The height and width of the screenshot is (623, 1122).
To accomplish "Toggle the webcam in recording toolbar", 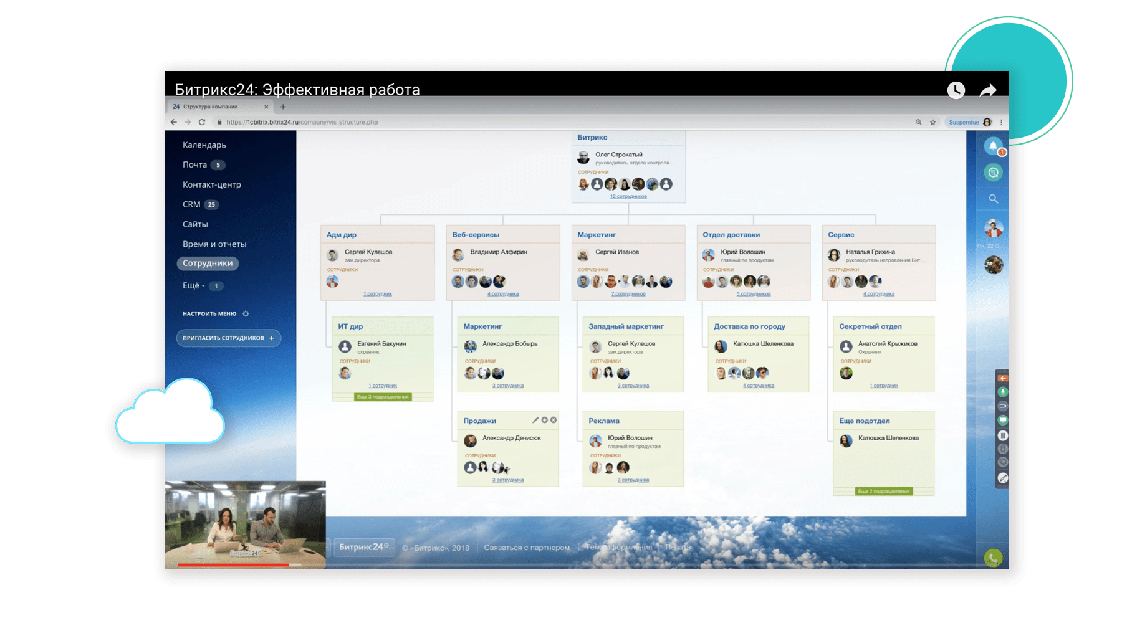I will 1002,406.
